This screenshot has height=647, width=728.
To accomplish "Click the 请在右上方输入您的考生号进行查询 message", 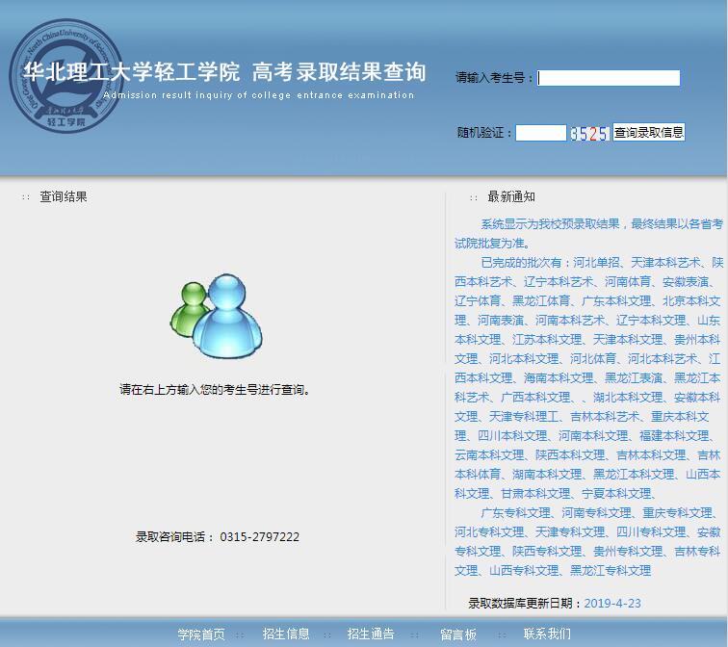I will coord(215,390).
